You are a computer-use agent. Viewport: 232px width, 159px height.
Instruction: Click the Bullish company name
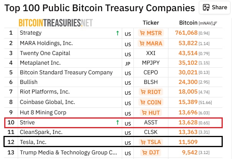29,82
